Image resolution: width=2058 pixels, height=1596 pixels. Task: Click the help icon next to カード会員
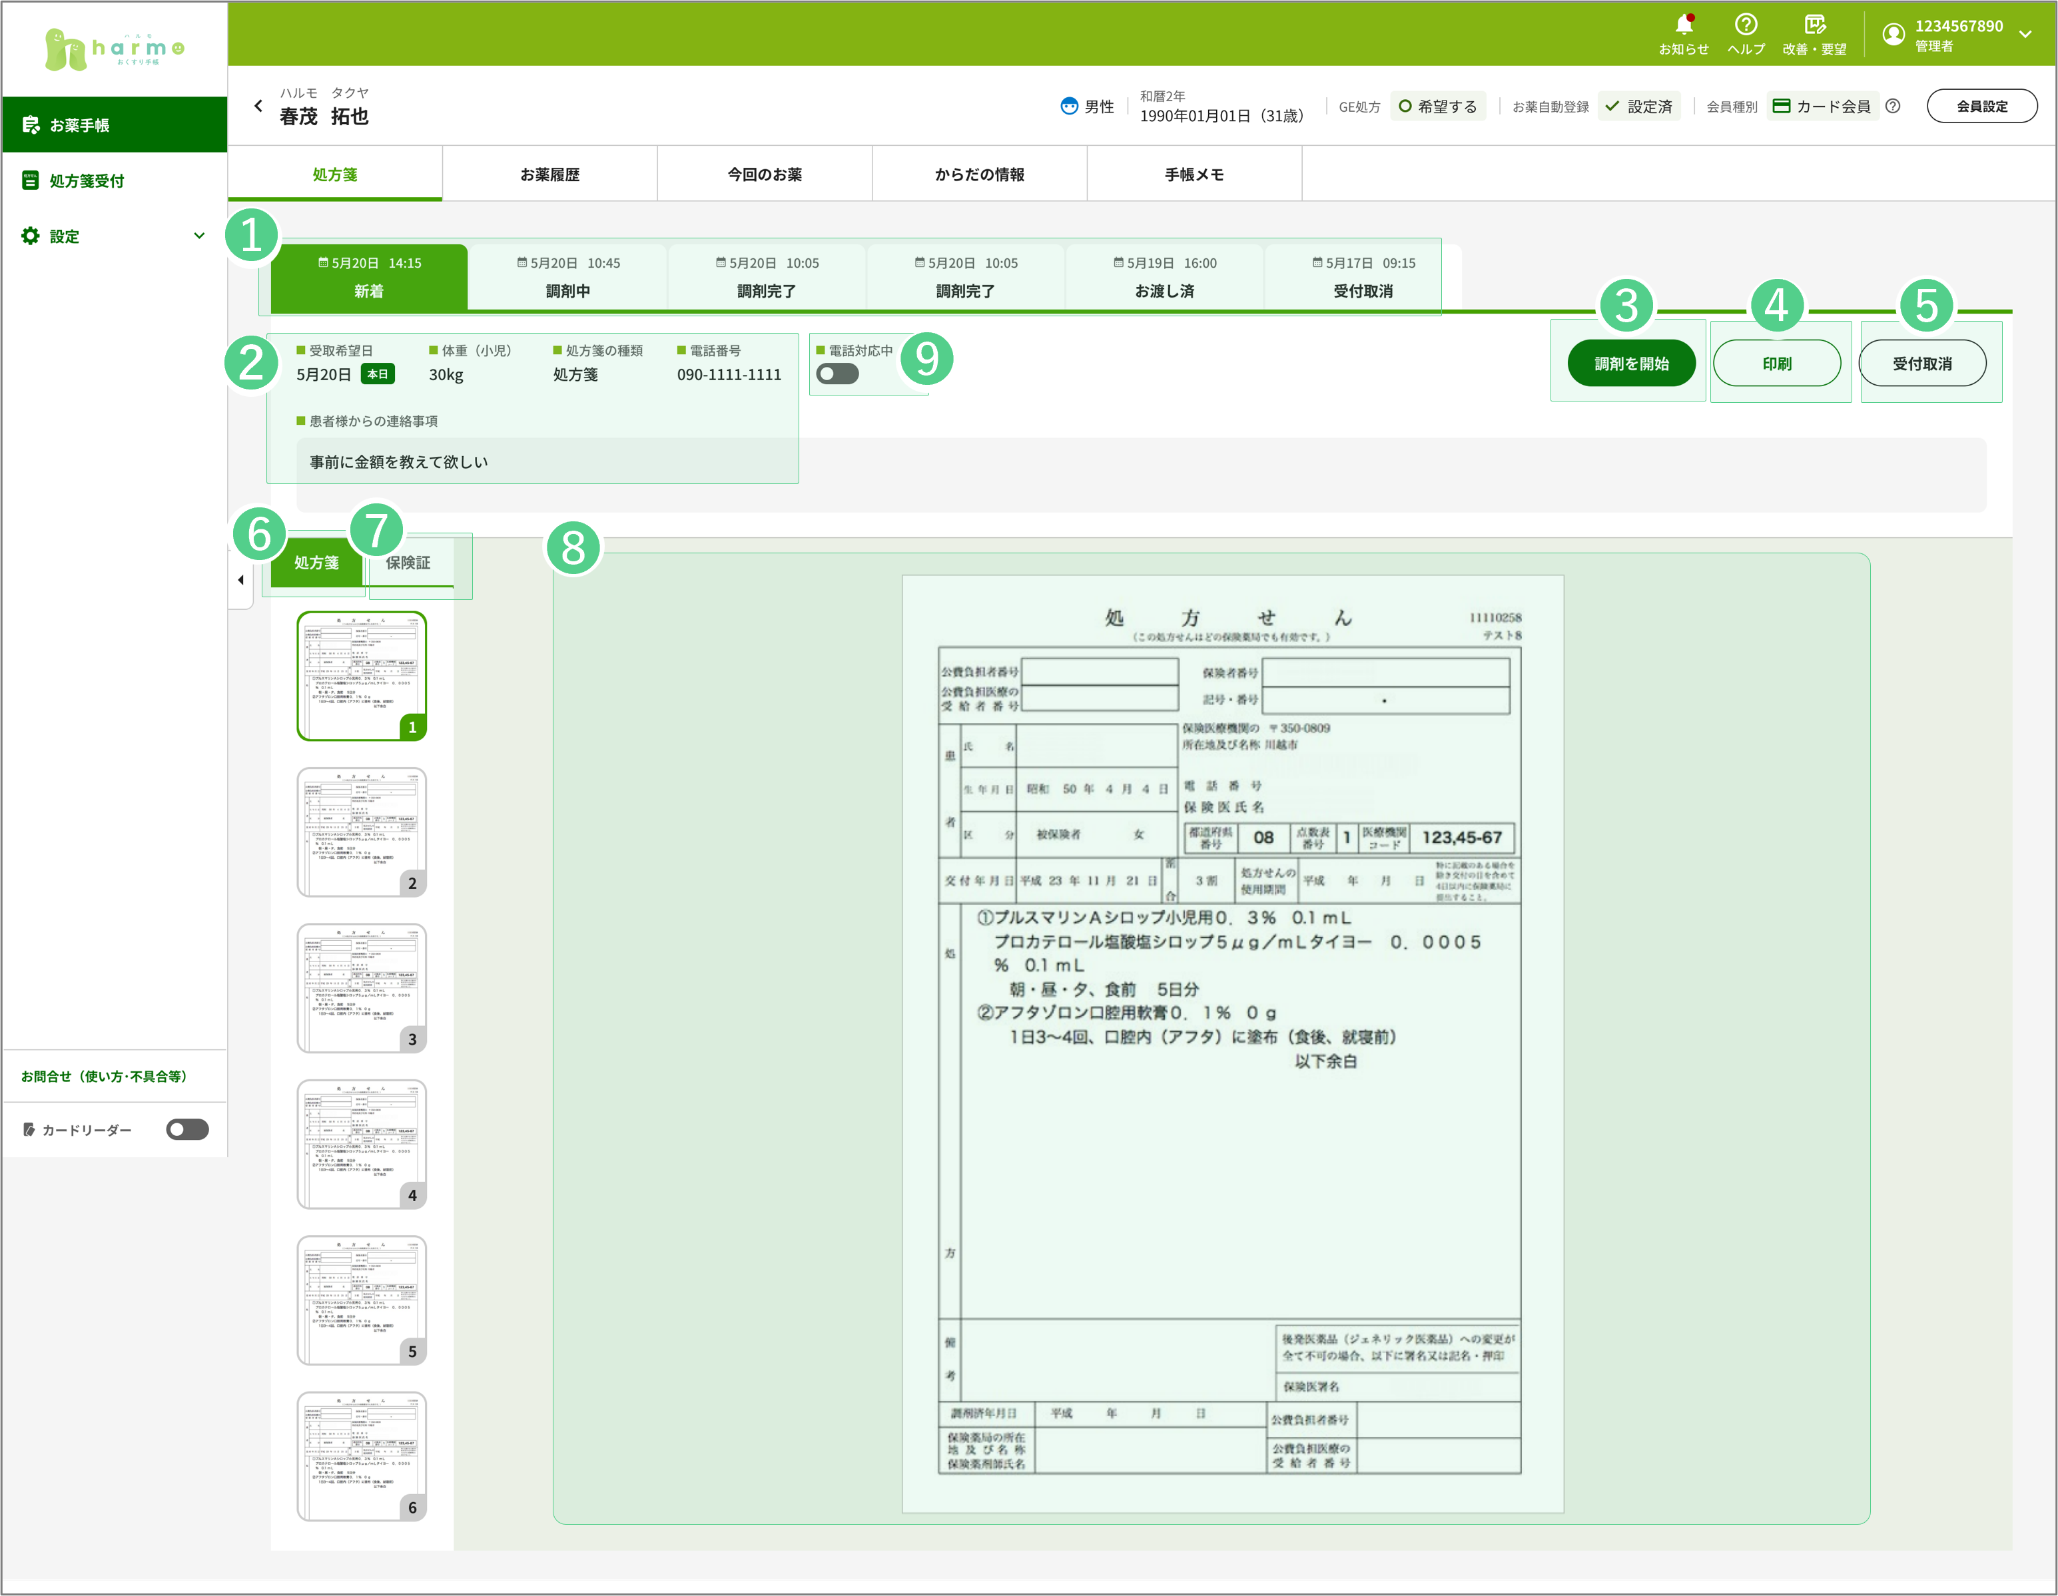pyautogui.click(x=1892, y=107)
